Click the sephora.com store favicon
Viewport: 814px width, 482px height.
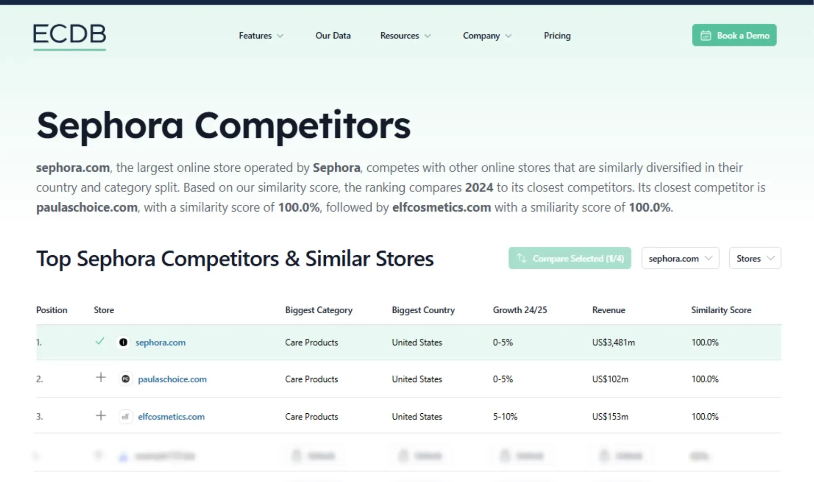pos(123,342)
